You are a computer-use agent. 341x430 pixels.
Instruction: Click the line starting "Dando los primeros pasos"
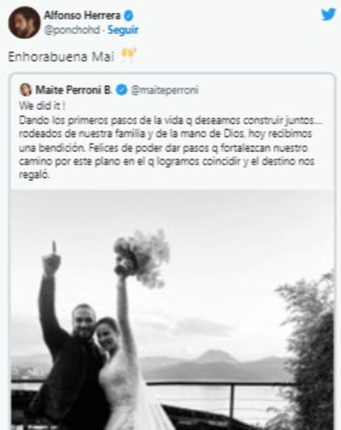coord(170,120)
